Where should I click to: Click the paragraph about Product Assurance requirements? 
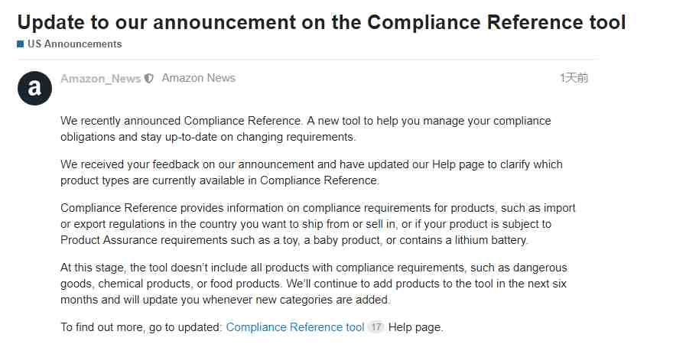[318, 223]
